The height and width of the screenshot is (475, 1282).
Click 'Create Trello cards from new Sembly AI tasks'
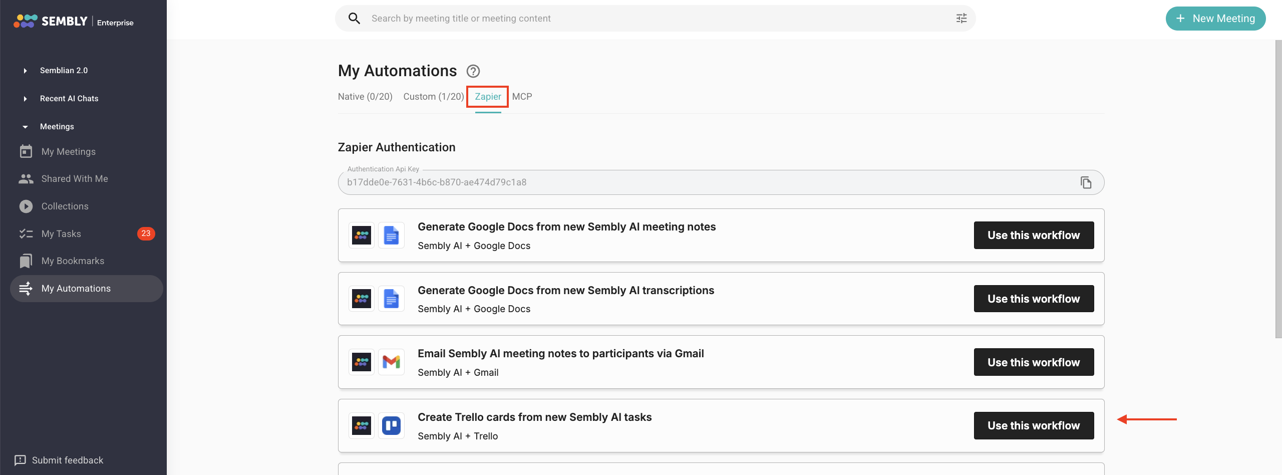[535, 417]
